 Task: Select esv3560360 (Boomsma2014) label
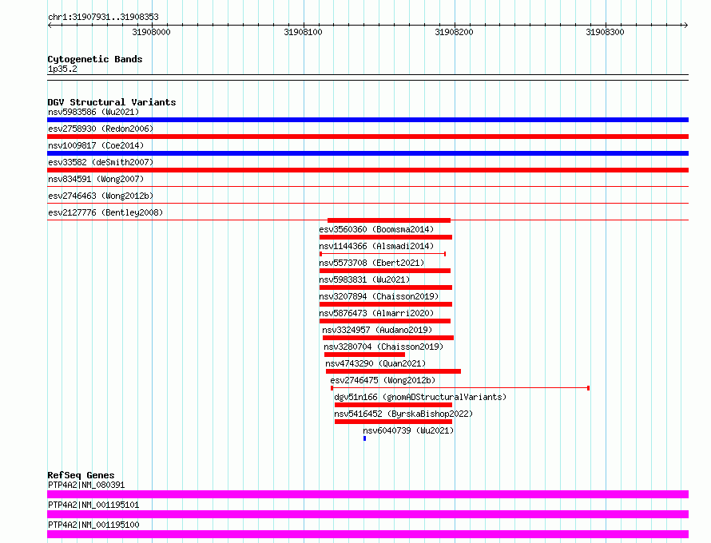point(376,229)
